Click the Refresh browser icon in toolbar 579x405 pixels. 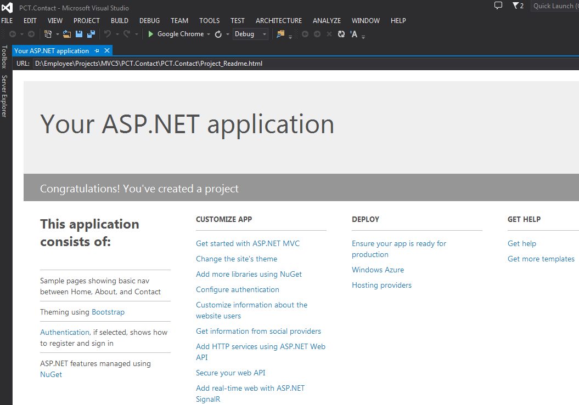click(218, 34)
